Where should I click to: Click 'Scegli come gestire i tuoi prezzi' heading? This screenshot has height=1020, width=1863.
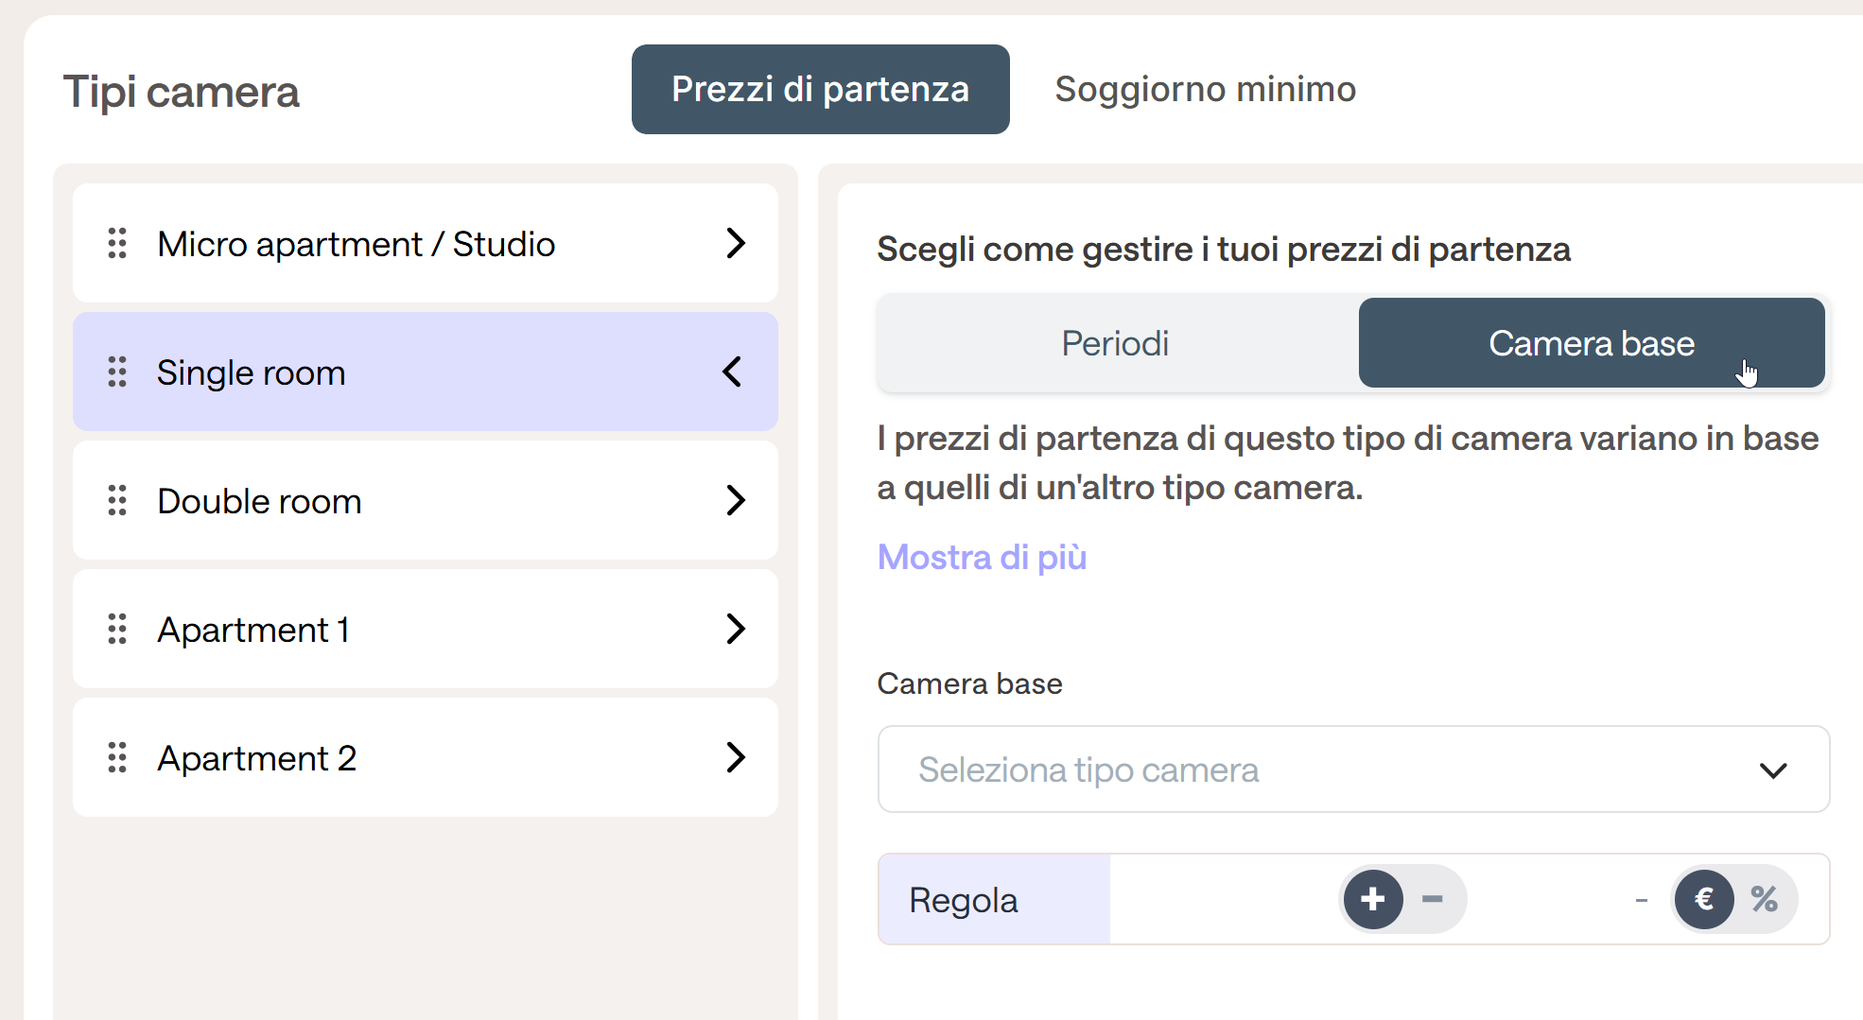pyautogui.click(x=1224, y=250)
